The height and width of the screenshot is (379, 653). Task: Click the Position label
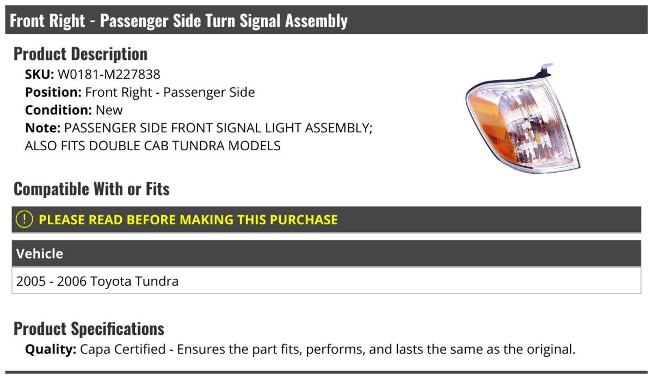point(53,92)
